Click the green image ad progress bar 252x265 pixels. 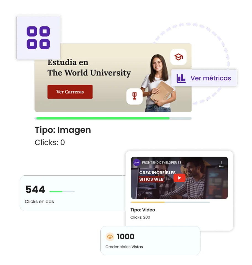click(113, 118)
